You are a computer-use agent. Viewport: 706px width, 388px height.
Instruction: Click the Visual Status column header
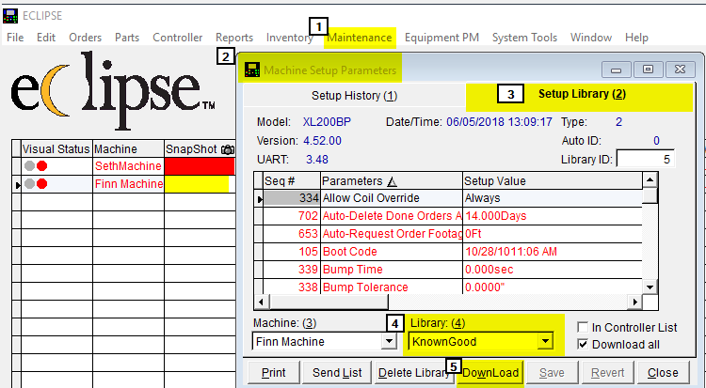tap(56, 148)
